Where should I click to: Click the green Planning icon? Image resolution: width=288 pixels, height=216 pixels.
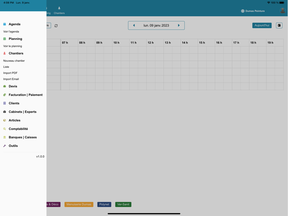[5, 39]
